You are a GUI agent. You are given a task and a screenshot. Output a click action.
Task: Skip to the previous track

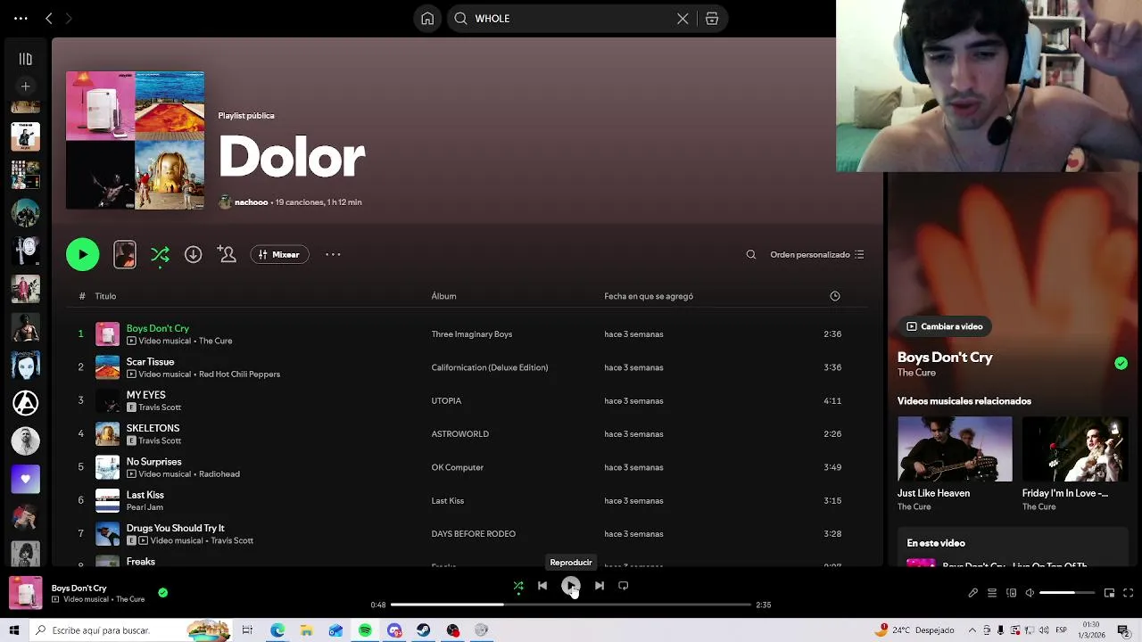point(542,586)
